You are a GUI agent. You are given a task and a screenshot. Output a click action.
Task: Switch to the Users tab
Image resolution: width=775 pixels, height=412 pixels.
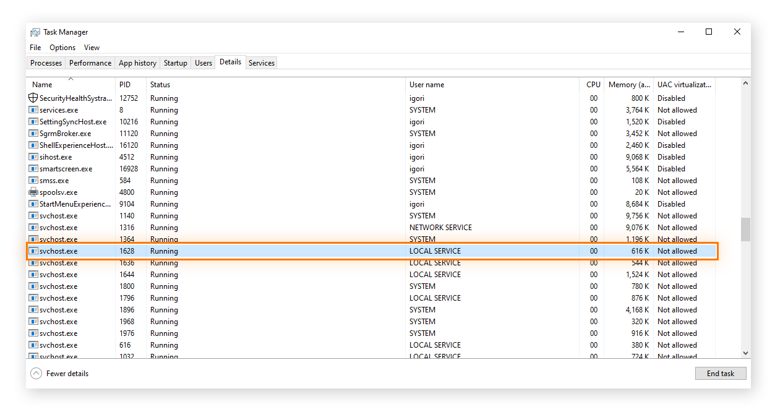pyautogui.click(x=203, y=63)
